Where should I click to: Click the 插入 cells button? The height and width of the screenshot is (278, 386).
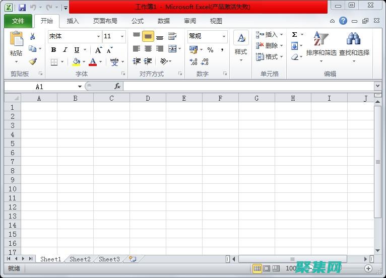pos(269,35)
